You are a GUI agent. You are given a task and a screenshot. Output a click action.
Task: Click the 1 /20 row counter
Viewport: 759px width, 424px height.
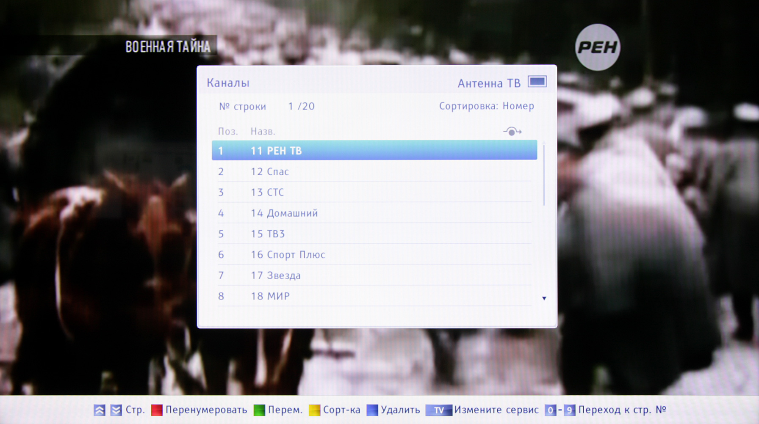tap(302, 106)
